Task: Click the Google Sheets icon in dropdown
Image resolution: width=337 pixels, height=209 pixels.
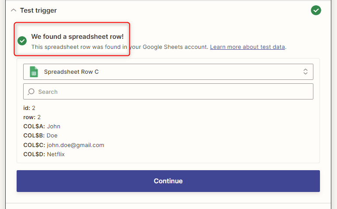Action: pos(34,72)
